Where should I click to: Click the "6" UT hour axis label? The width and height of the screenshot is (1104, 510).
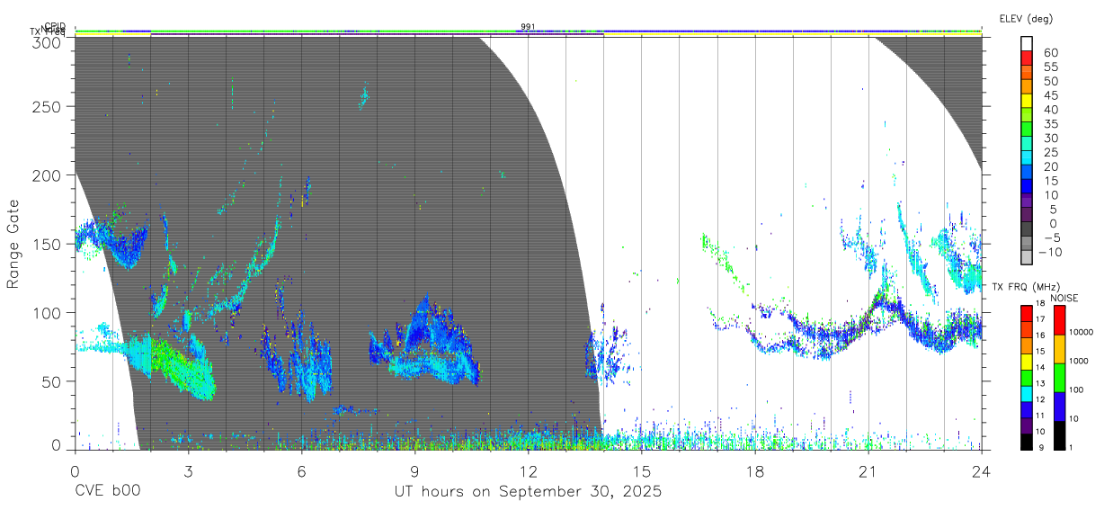pos(301,470)
